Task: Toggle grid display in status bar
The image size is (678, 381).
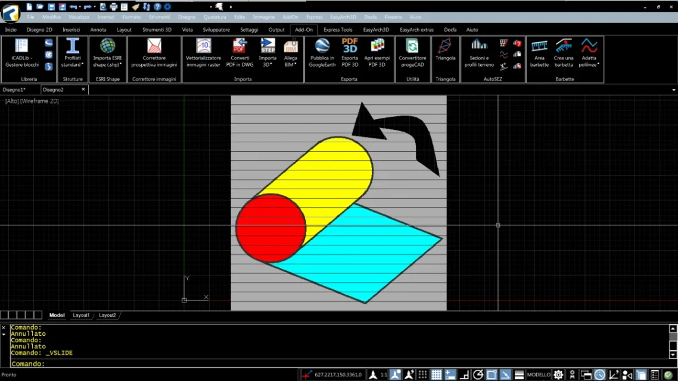Action: [x=436, y=374]
